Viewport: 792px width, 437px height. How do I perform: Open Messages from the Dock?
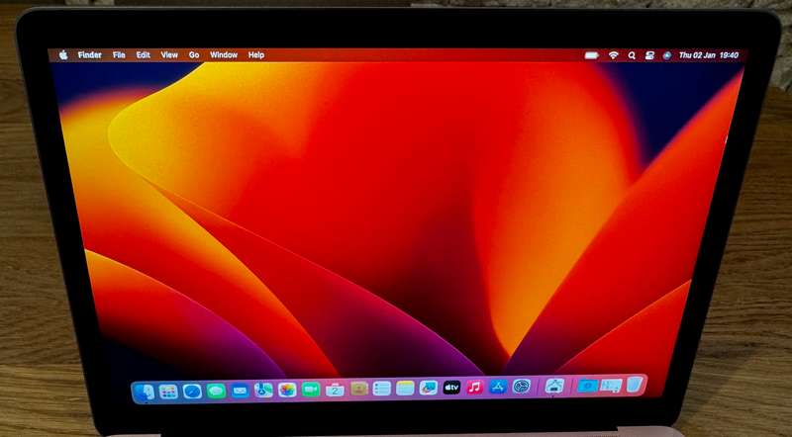(216, 392)
